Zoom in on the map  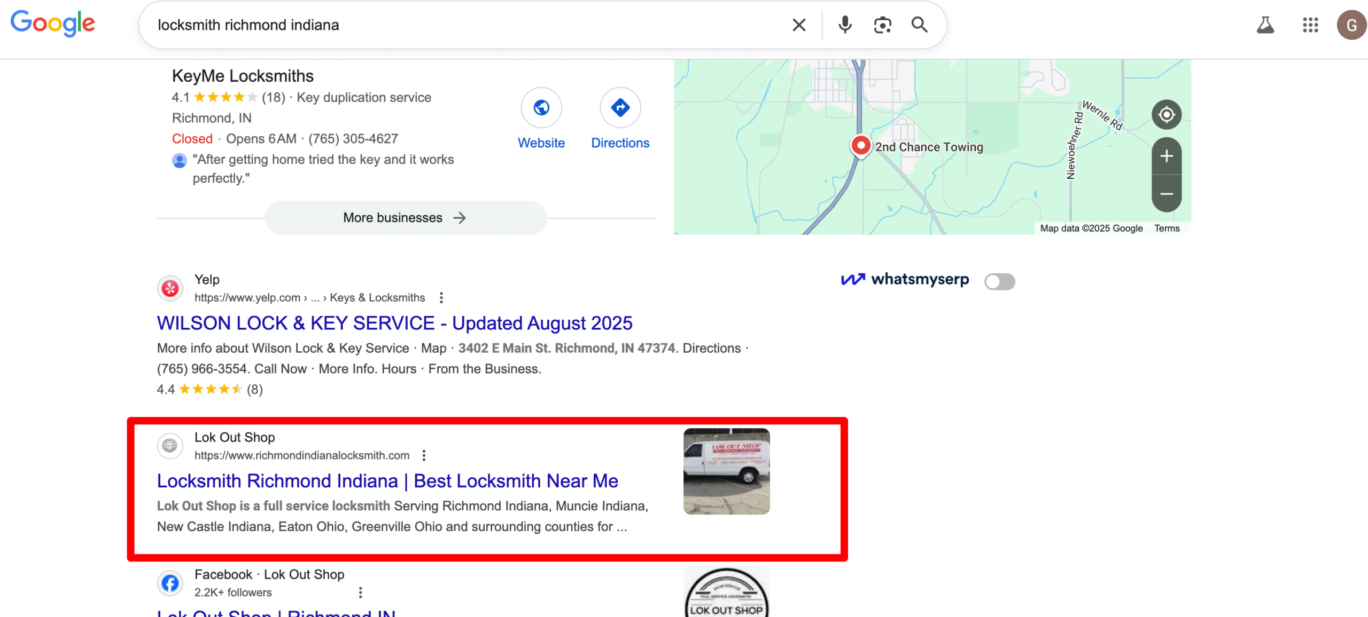point(1166,156)
